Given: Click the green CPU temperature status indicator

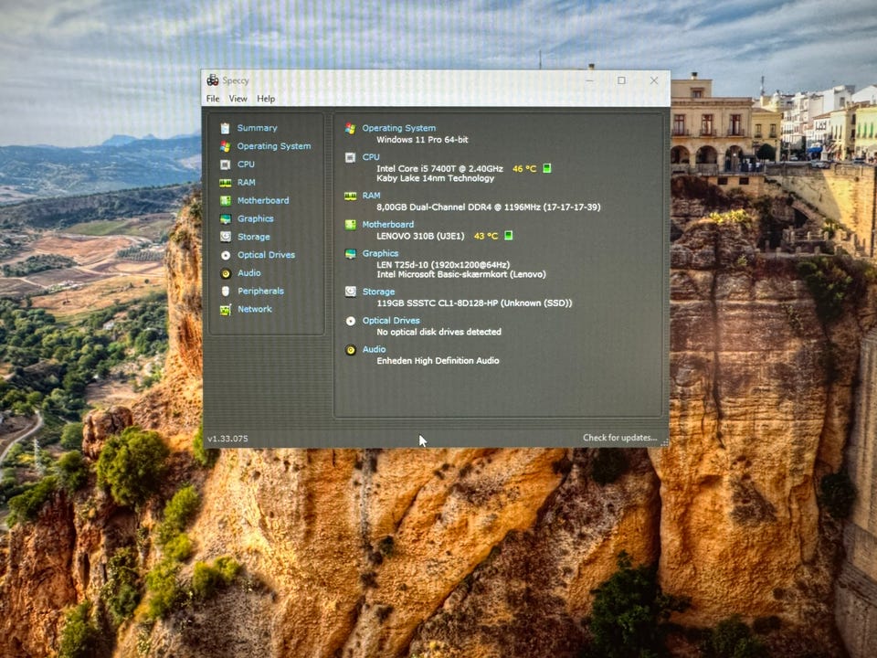Looking at the screenshot, I should 547,168.
